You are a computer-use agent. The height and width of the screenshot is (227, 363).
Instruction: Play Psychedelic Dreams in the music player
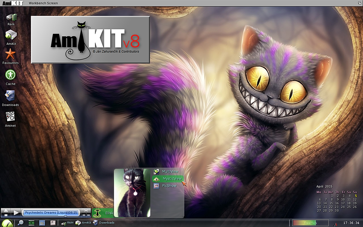[16, 213]
